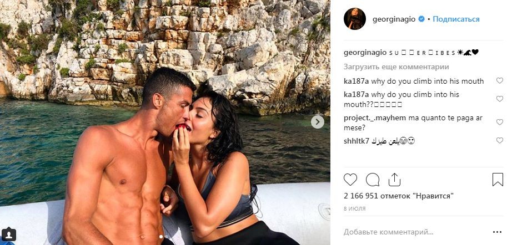The height and width of the screenshot is (245, 512).
Task: Open the georginagio username in the header
Action: pyautogui.click(x=394, y=19)
